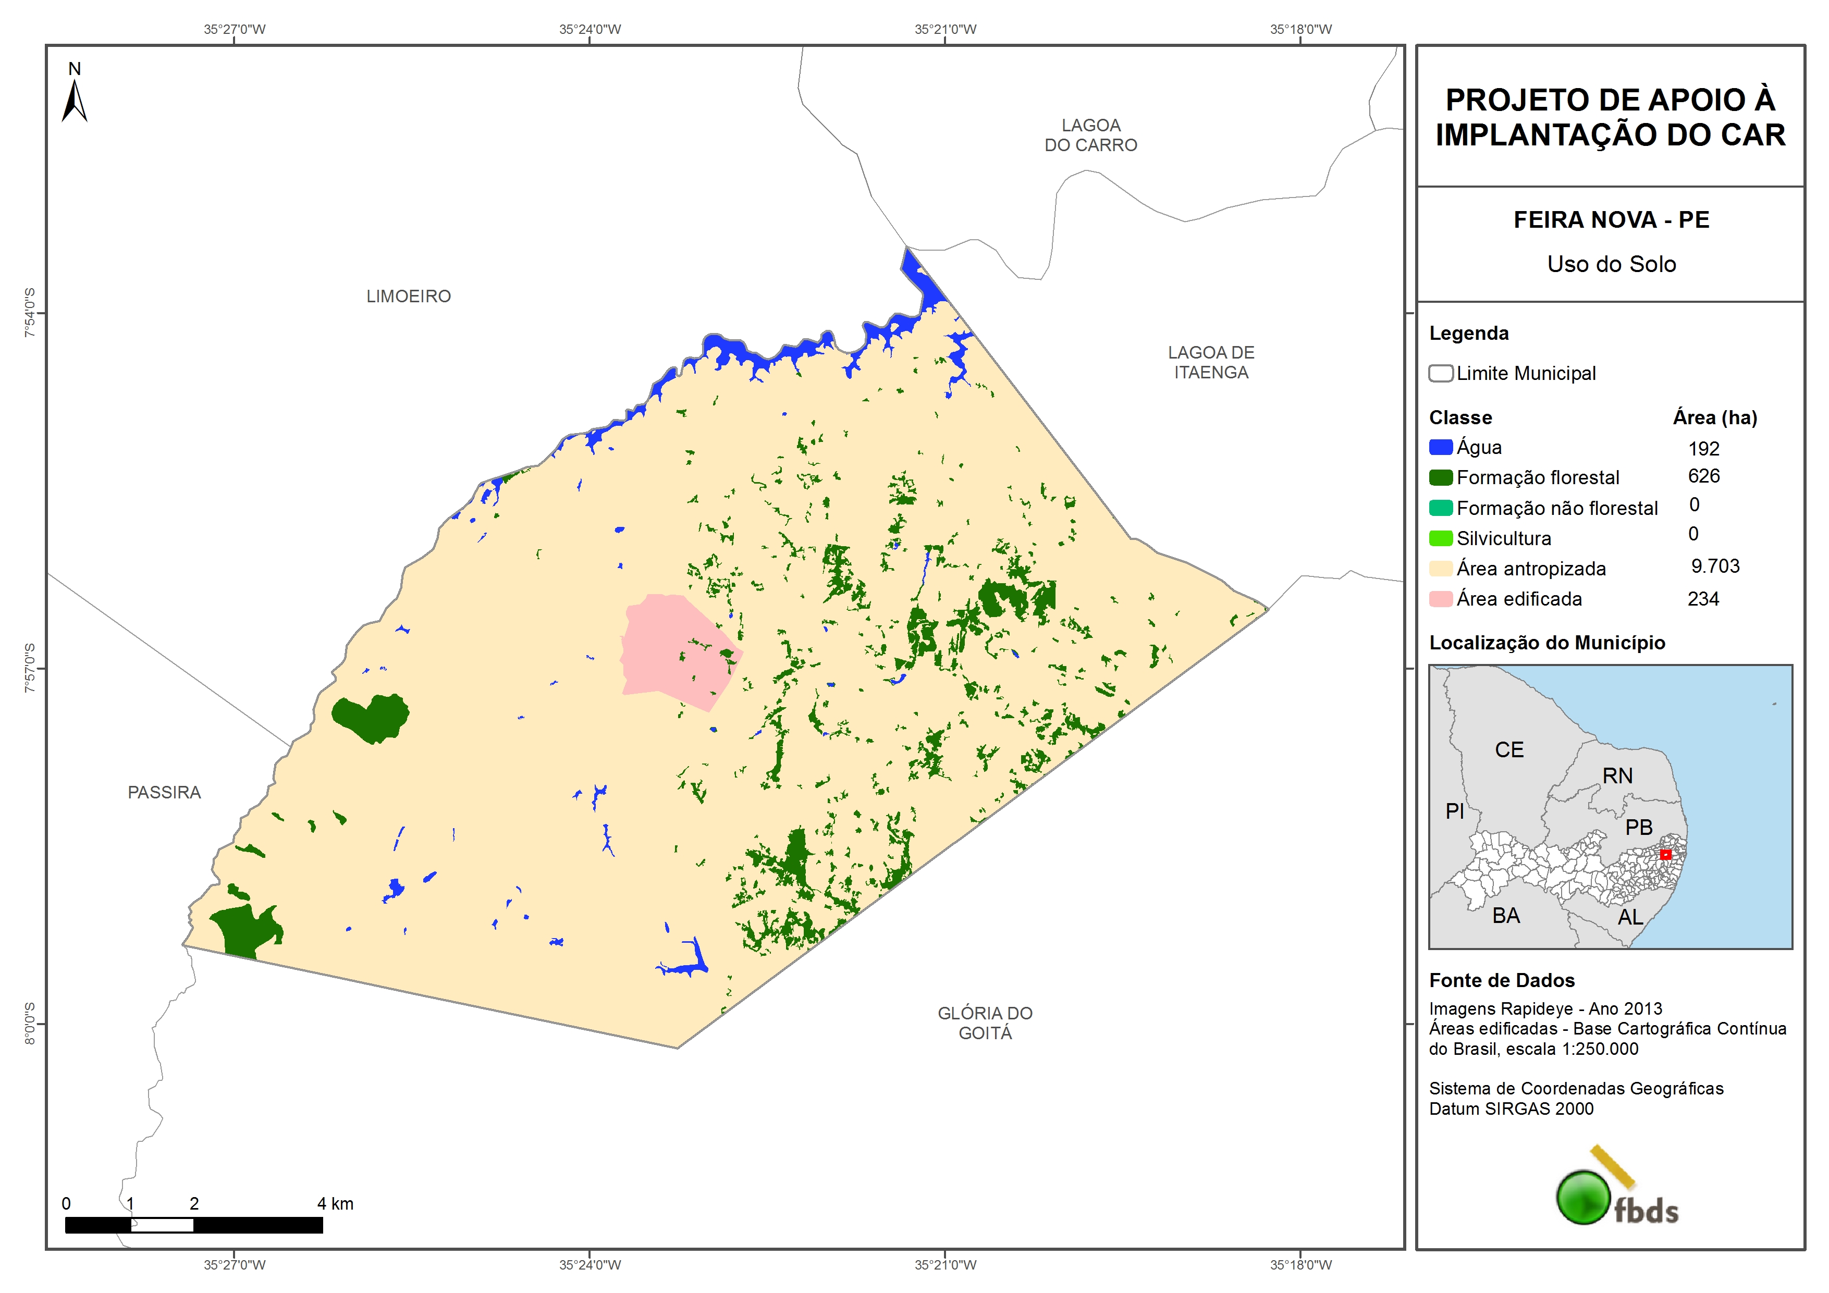This screenshot has height=1293, width=1829.
Task: Click the LIMOEIRO municipality label
Action: pyautogui.click(x=409, y=297)
